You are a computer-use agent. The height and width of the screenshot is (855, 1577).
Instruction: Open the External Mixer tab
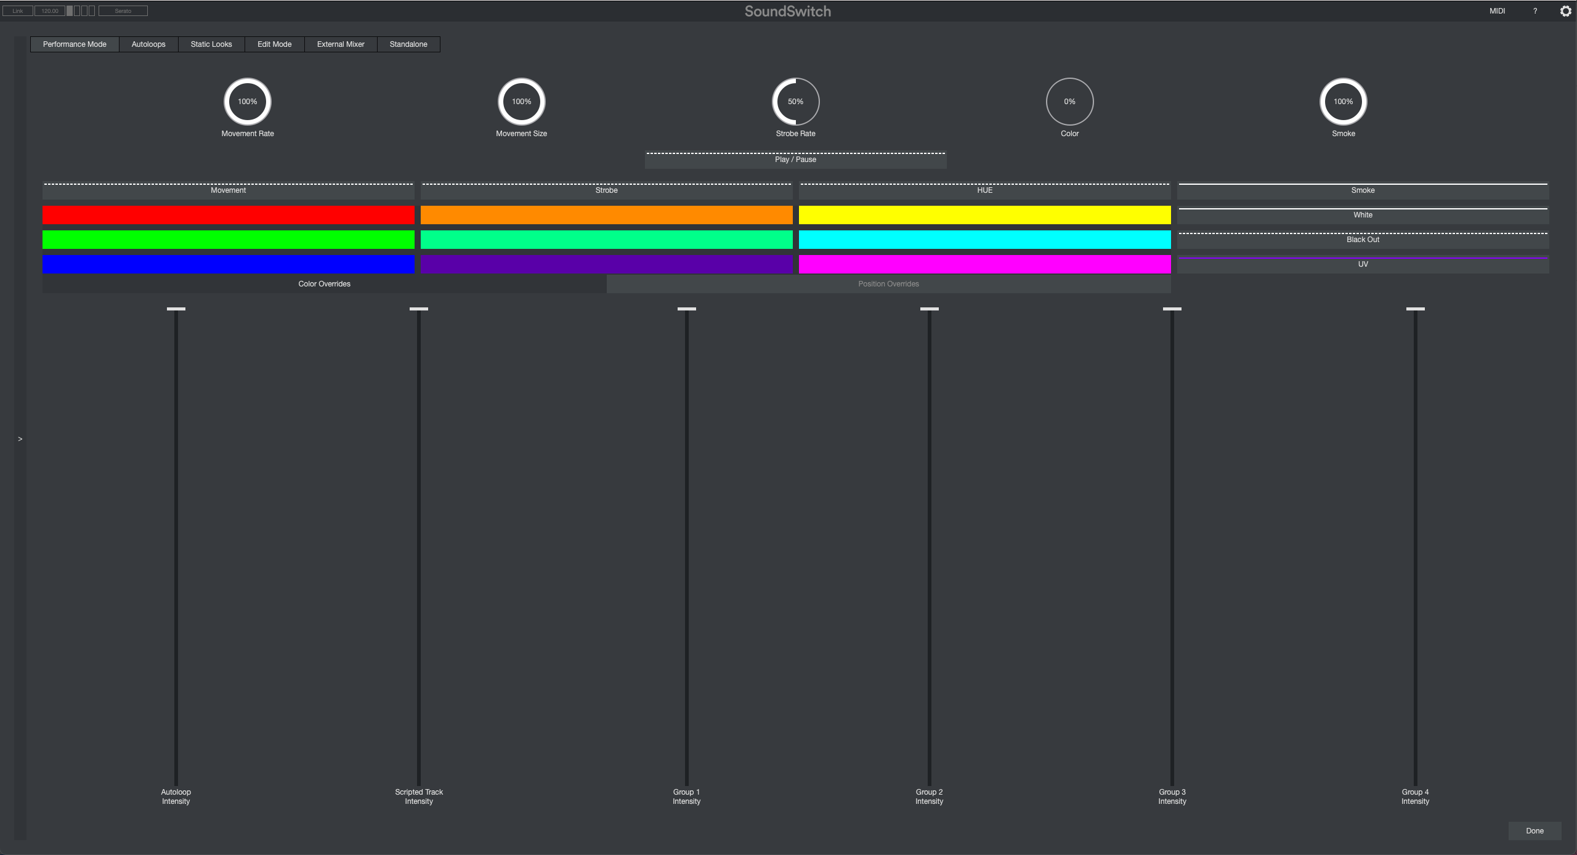coord(341,44)
